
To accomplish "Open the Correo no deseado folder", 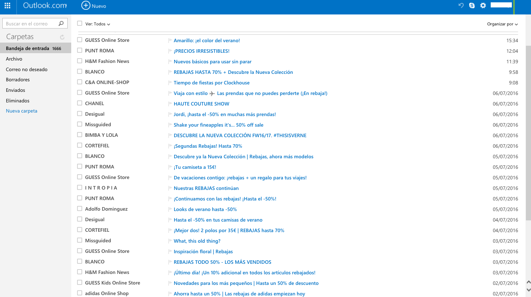I will (x=27, y=70).
